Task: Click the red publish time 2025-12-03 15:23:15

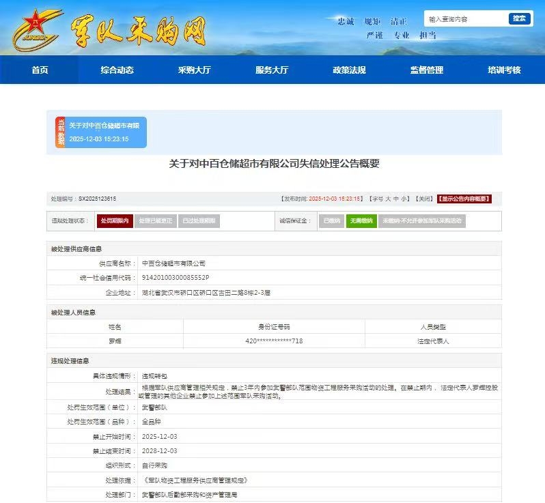Action: coord(335,199)
